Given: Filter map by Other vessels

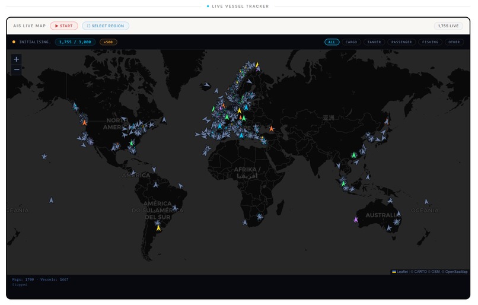Looking at the screenshot, I should pyautogui.click(x=454, y=42).
